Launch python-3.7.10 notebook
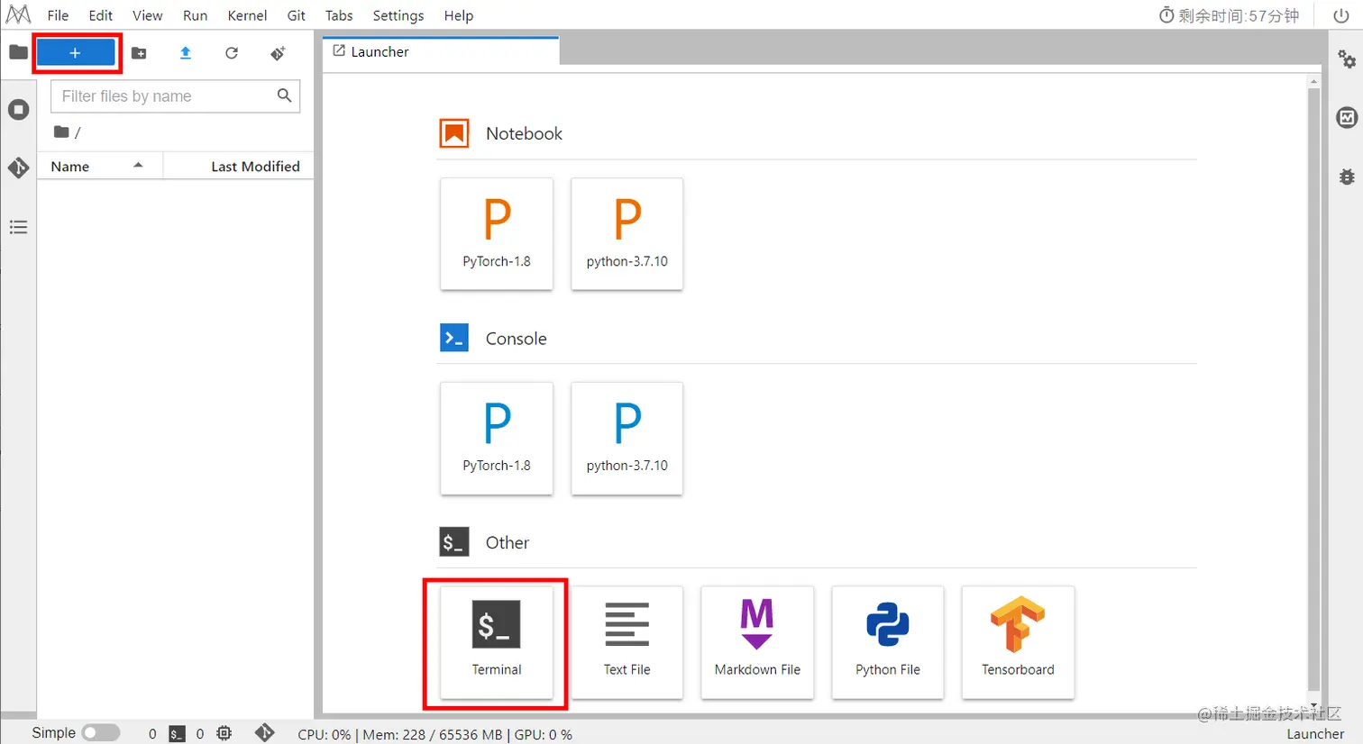The image size is (1363, 744). [627, 234]
